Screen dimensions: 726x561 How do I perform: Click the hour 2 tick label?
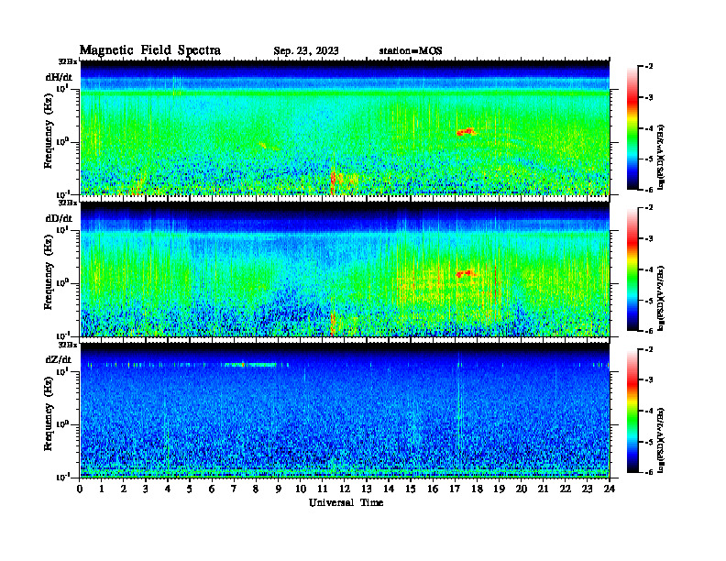(x=124, y=489)
